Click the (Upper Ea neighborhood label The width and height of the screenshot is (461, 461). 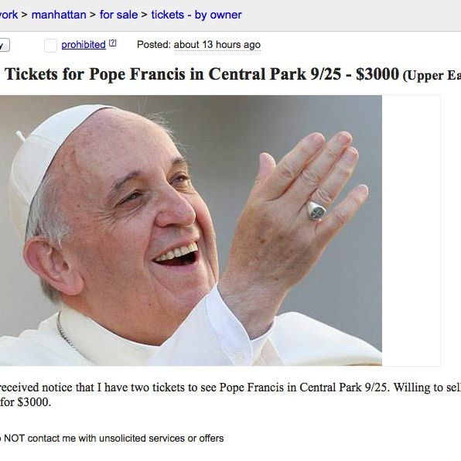point(432,76)
